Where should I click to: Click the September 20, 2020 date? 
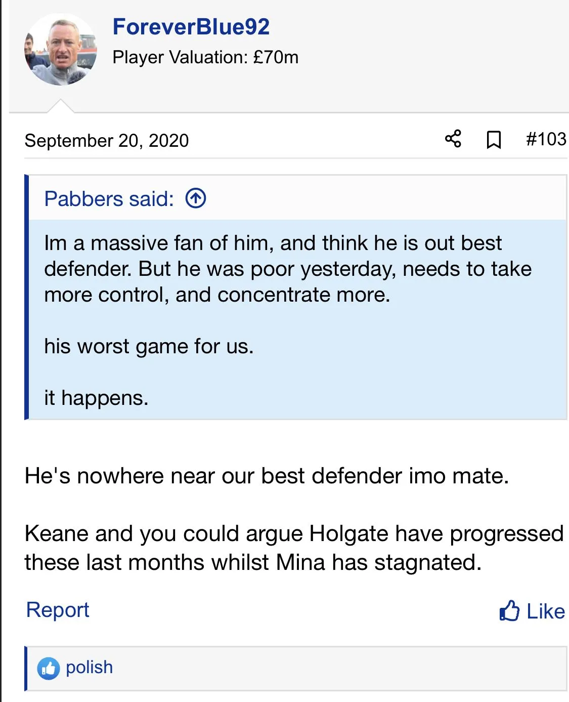point(107,141)
